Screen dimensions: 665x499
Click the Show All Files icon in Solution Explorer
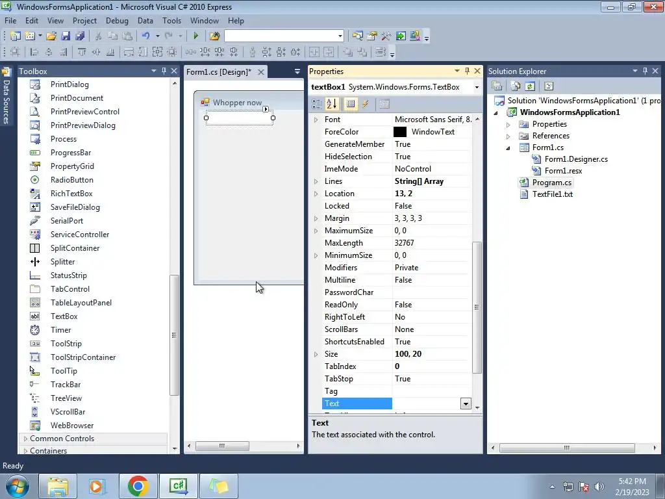coord(515,86)
